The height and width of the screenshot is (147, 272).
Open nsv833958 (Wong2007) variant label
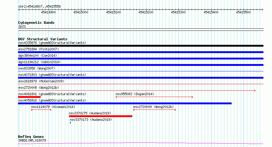(37, 68)
